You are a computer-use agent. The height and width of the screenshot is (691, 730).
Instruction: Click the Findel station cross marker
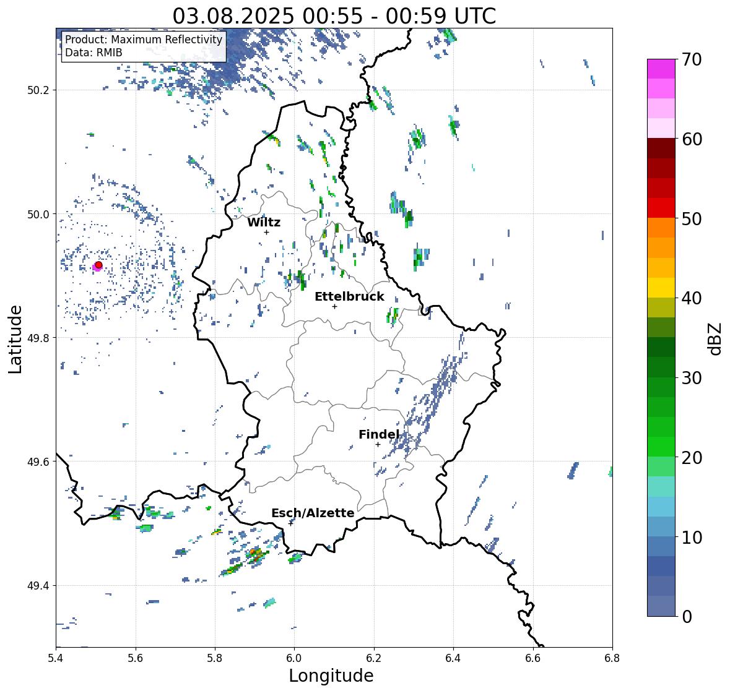point(378,445)
